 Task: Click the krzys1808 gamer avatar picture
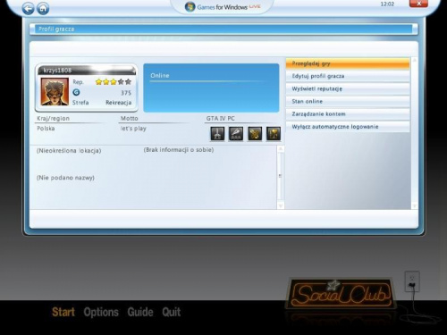(55, 92)
